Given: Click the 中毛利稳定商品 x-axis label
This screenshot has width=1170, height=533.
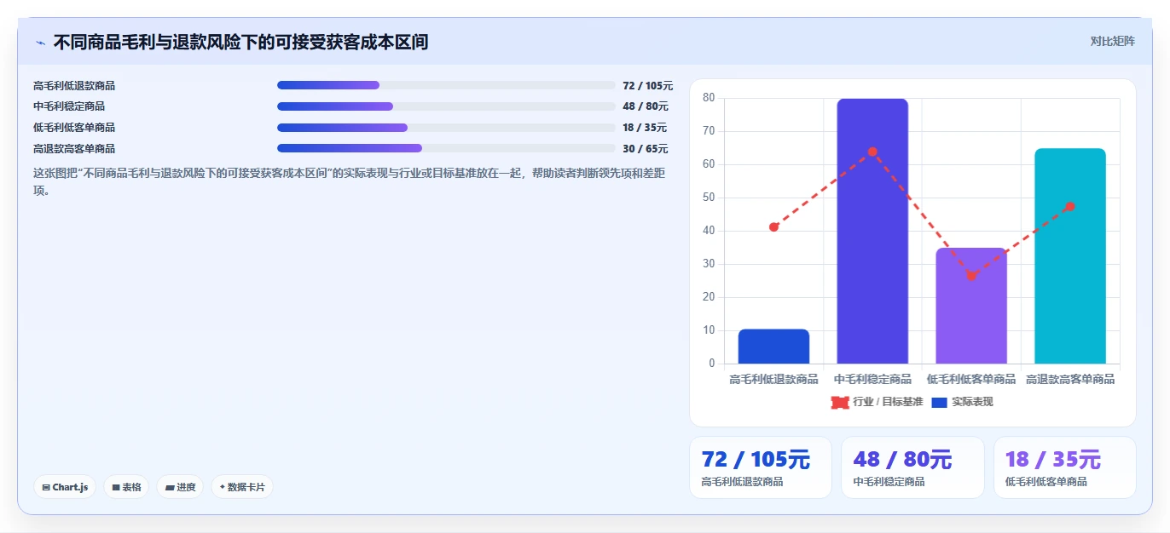Looking at the screenshot, I should [872, 379].
